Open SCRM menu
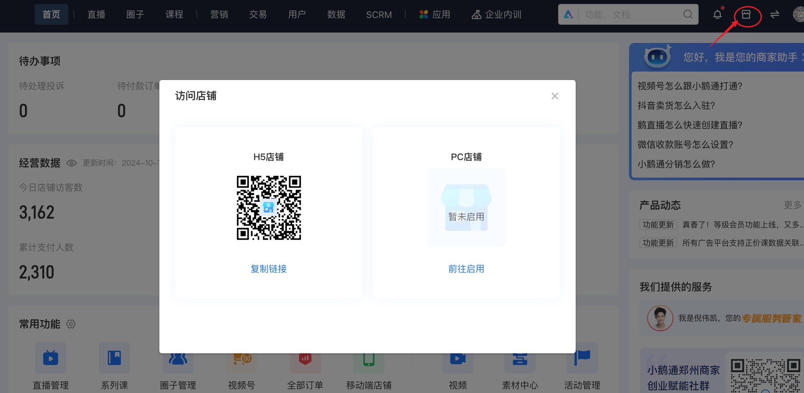Viewport: 804px width, 393px height. [x=379, y=14]
